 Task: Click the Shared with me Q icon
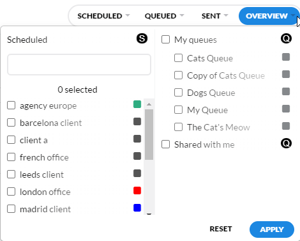pyautogui.click(x=286, y=143)
